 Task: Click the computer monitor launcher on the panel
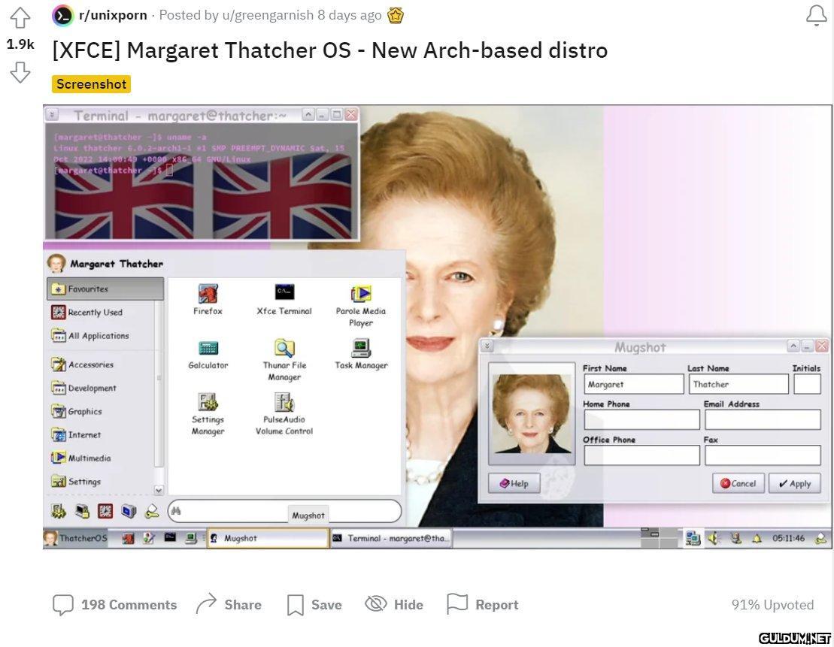click(x=191, y=538)
